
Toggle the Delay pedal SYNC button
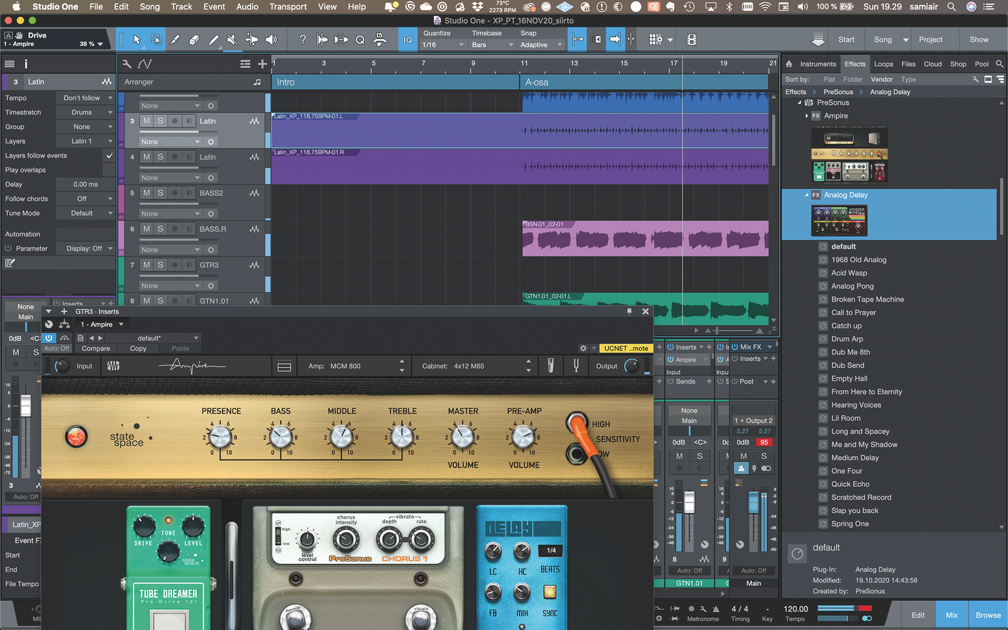point(550,592)
